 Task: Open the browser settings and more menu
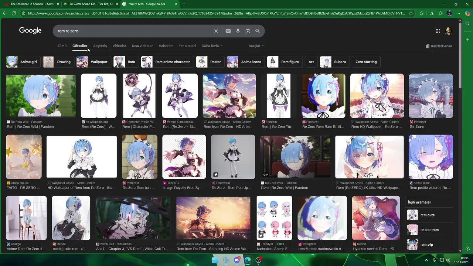click(458, 13)
